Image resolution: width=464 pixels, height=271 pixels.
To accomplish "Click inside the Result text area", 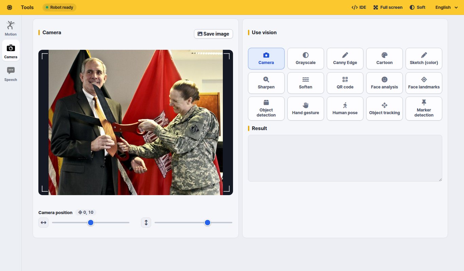I will tap(345, 158).
